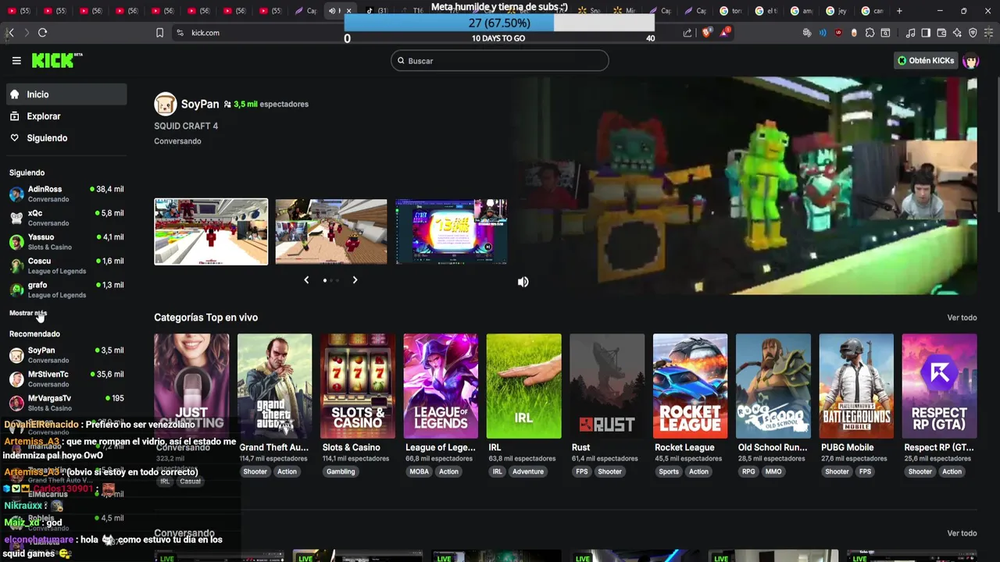The width and height of the screenshot is (1000, 562).
Task: Open the IRL category card
Action: [523, 386]
